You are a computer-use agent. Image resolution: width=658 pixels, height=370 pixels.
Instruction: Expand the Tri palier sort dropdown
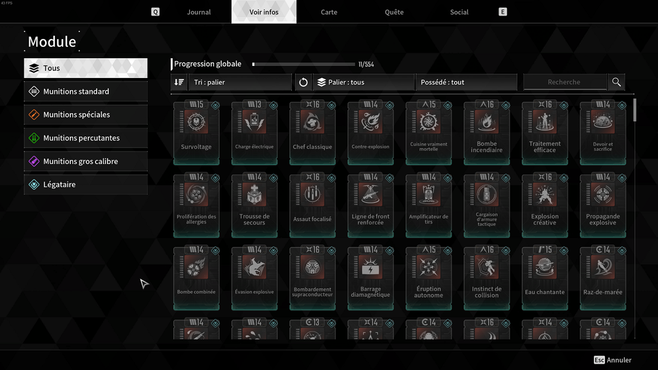pyautogui.click(x=240, y=82)
